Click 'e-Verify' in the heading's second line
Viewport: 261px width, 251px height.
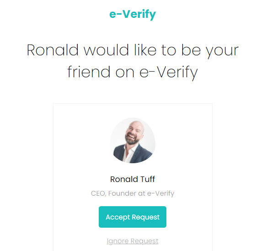(169, 73)
